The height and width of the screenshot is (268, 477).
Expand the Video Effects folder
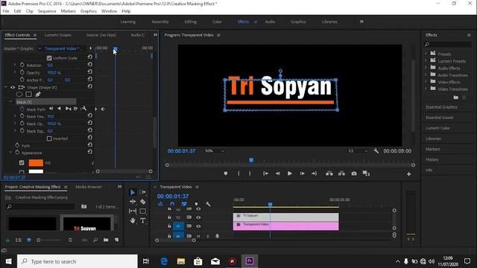pyautogui.click(x=426, y=82)
